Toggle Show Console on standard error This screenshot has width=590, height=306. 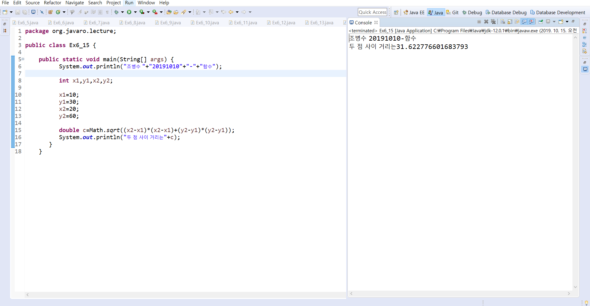click(532, 22)
